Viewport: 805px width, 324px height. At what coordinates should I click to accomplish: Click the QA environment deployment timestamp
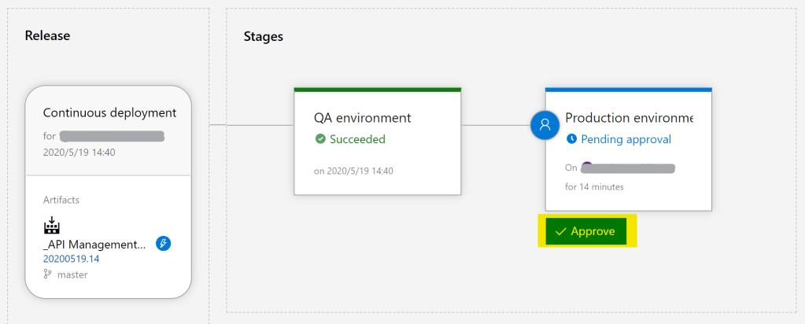[353, 170]
